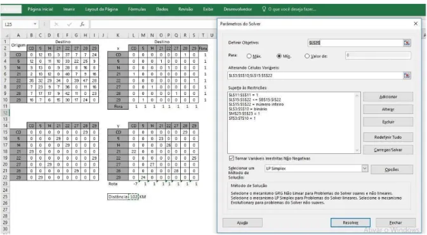The height and width of the screenshot is (235, 427).
Task: Open Solver Opções button
Action: pos(392,170)
